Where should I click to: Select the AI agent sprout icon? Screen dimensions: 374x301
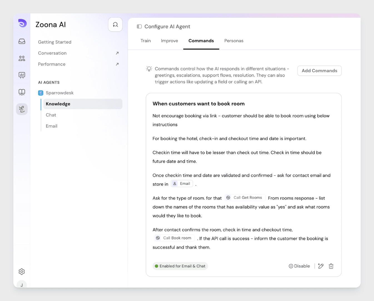click(x=22, y=109)
